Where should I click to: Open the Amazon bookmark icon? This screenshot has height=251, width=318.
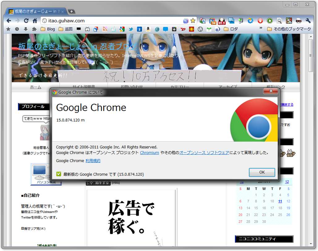[x=148, y=29]
